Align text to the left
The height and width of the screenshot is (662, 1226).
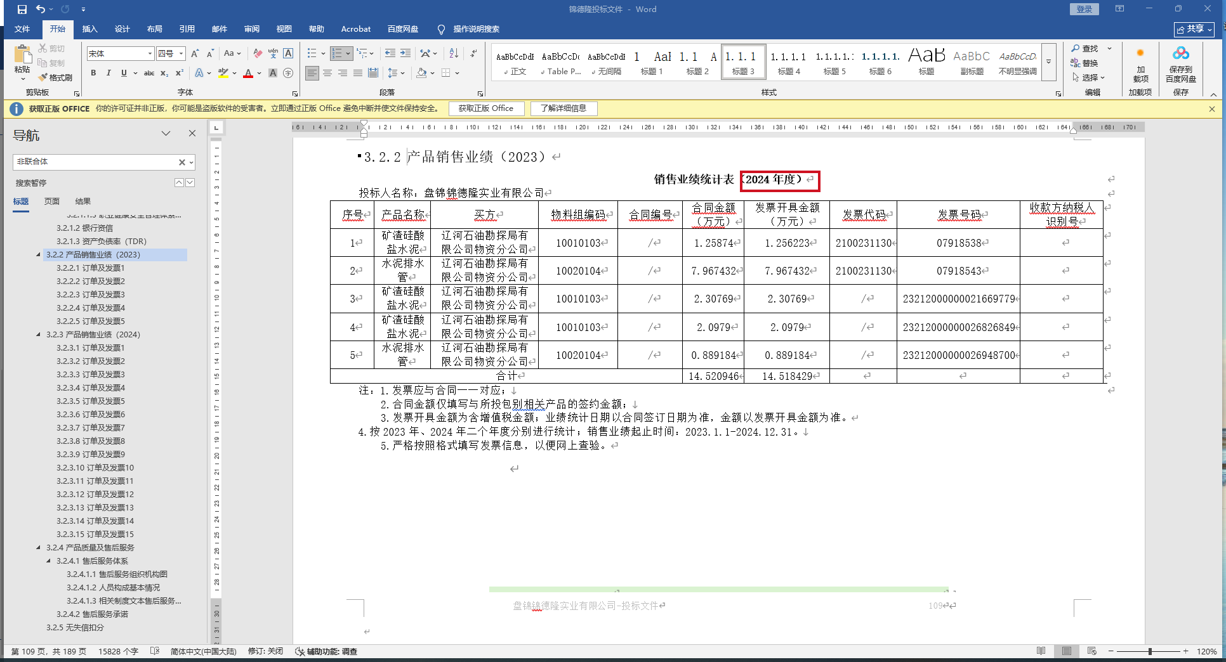312,73
